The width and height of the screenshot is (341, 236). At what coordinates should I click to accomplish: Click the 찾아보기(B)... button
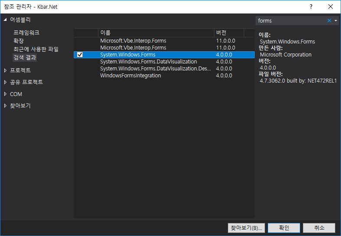coord(246,228)
